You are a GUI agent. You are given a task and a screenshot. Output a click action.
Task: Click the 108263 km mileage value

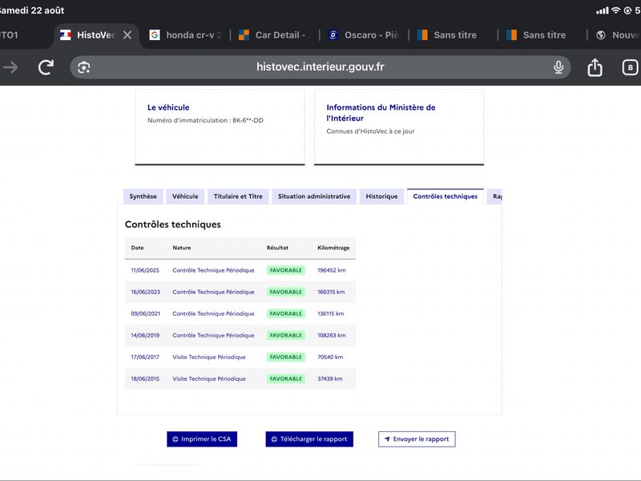click(x=332, y=335)
